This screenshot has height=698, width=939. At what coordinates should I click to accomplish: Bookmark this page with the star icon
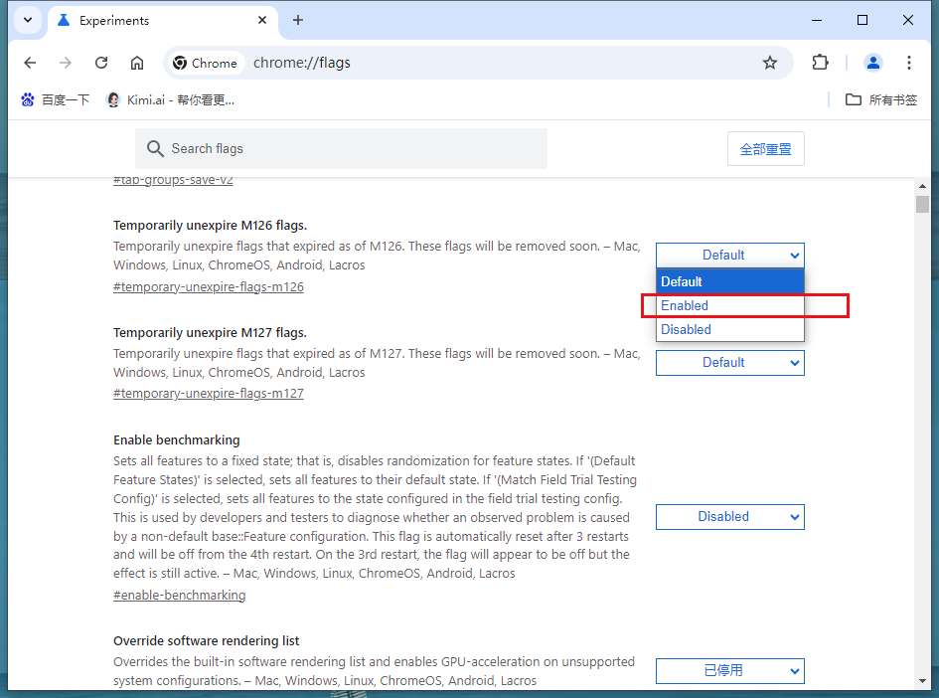(769, 63)
